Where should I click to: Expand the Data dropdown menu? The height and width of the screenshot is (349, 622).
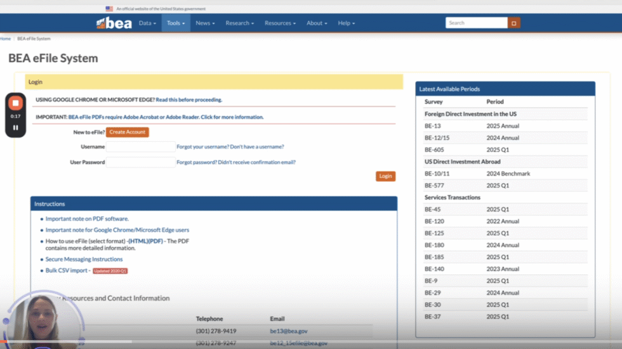click(x=147, y=23)
